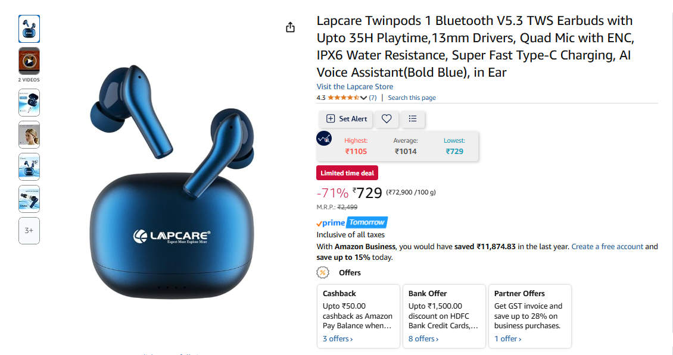Click the Limited time deal badge

point(347,173)
